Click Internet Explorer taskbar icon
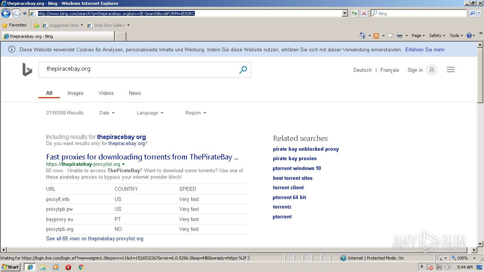 point(30,267)
